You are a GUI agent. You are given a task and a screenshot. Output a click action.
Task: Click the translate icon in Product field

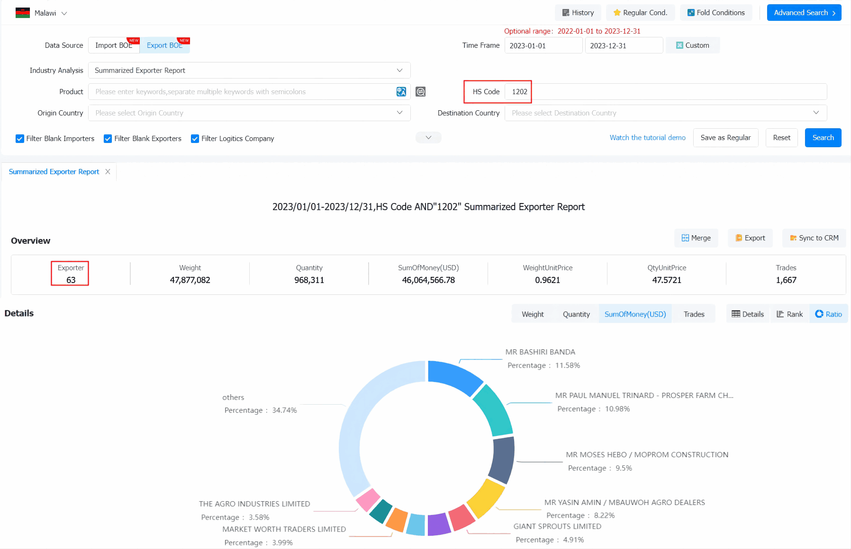coord(401,92)
